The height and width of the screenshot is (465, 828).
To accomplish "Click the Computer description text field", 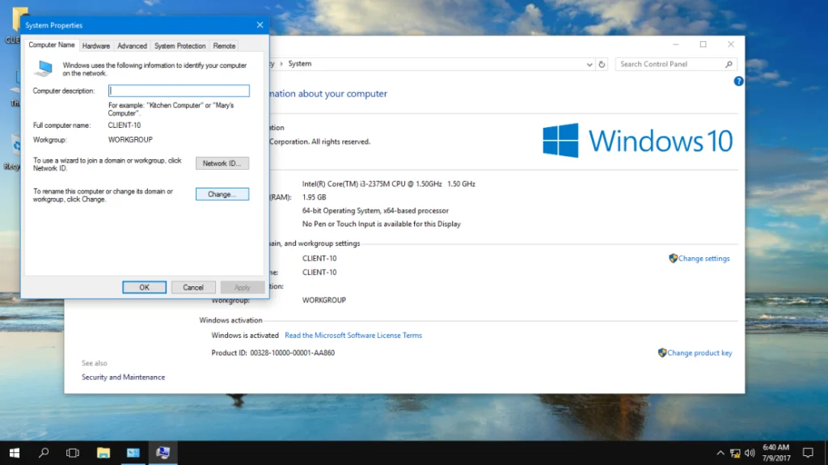I will (179, 91).
